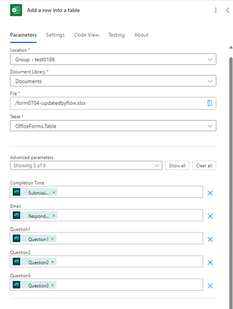Switch to the Settings tab
The height and width of the screenshot is (309, 233).
coord(55,35)
